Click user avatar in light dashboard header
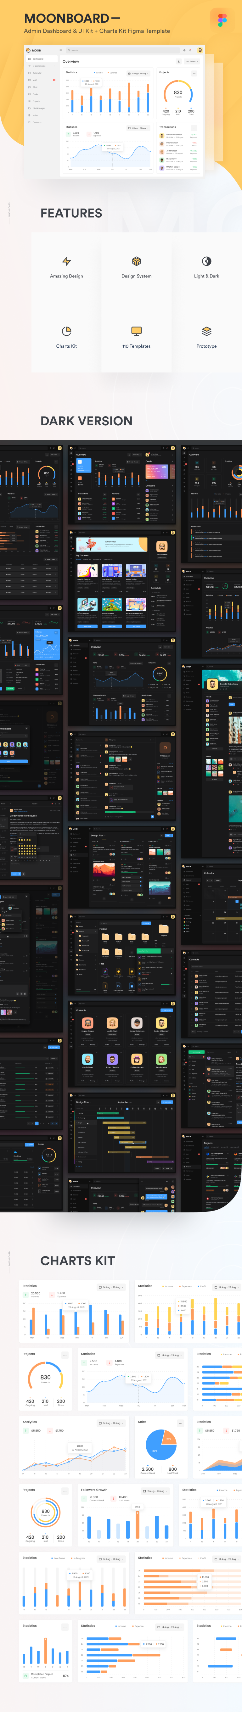The width and height of the screenshot is (242, 1712). [x=200, y=51]
